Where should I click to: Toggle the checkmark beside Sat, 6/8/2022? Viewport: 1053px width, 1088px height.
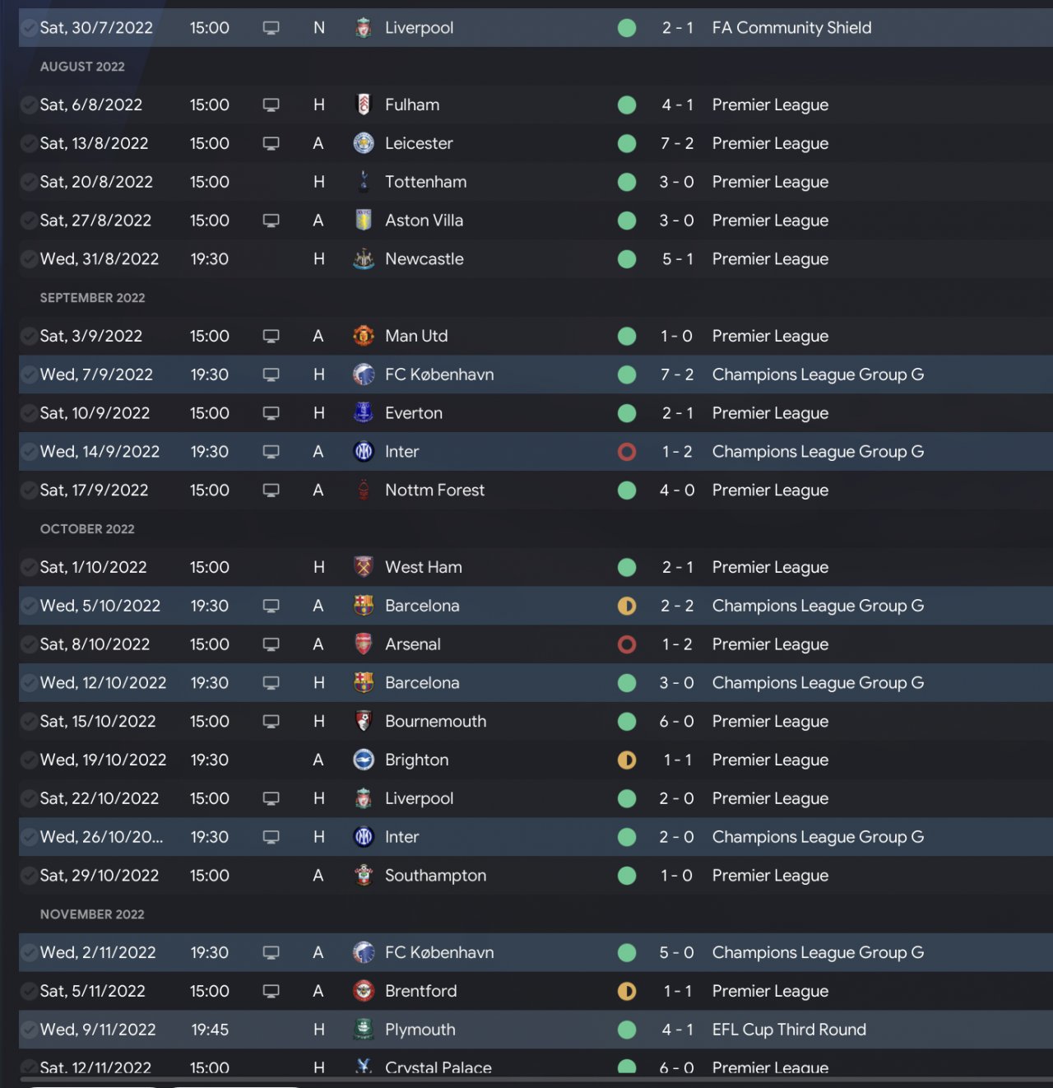click(x=29, y=105)
